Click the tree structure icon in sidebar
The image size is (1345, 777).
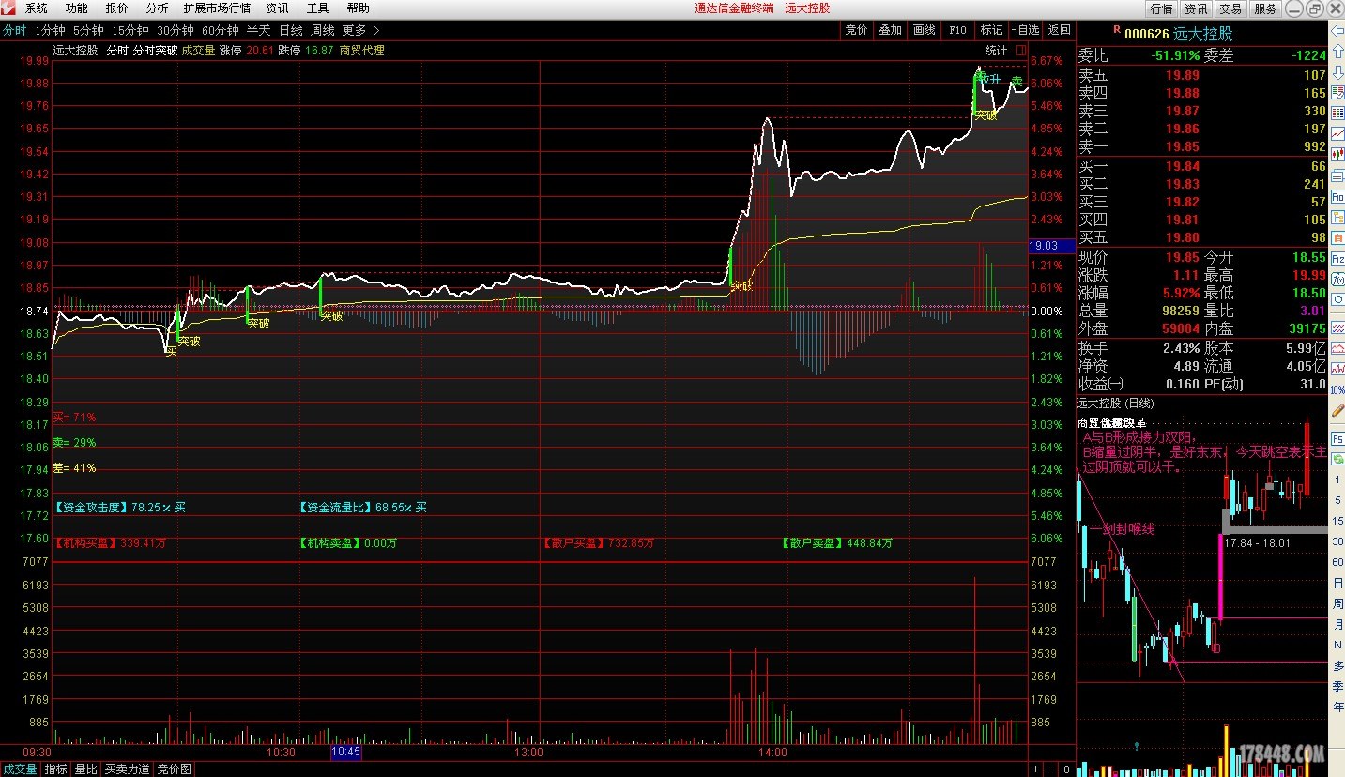point(1337,217)
